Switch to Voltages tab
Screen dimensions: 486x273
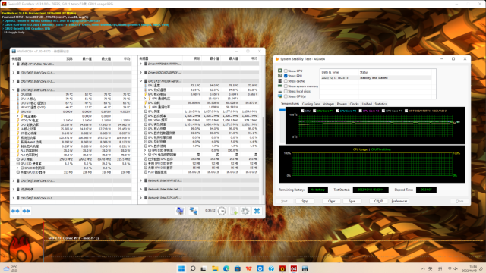(328, 104)
